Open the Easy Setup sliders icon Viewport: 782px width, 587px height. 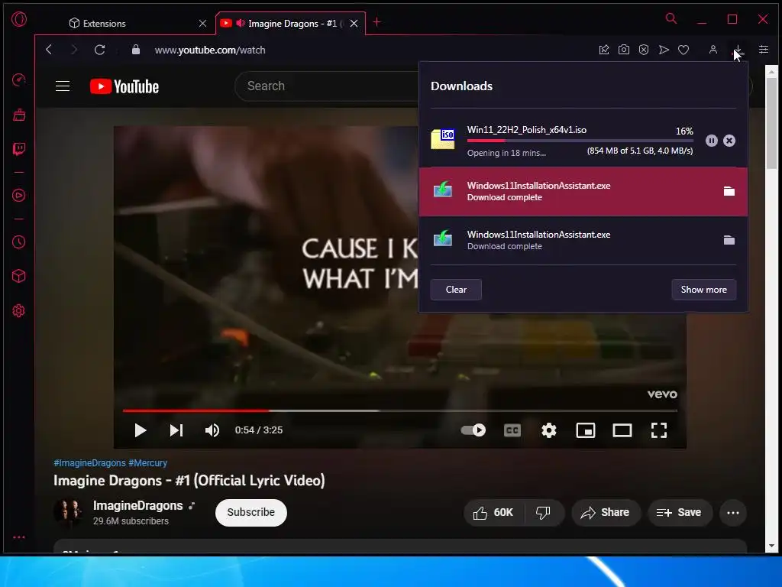pos(764,50)
